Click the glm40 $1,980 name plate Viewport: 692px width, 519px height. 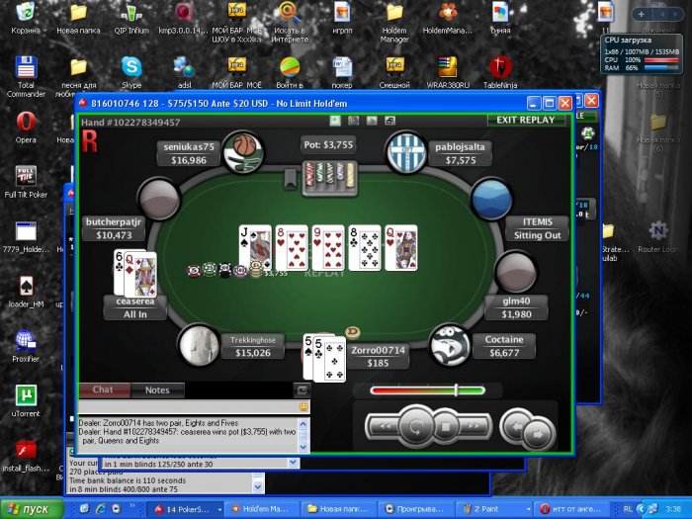[x=516, y=307]
